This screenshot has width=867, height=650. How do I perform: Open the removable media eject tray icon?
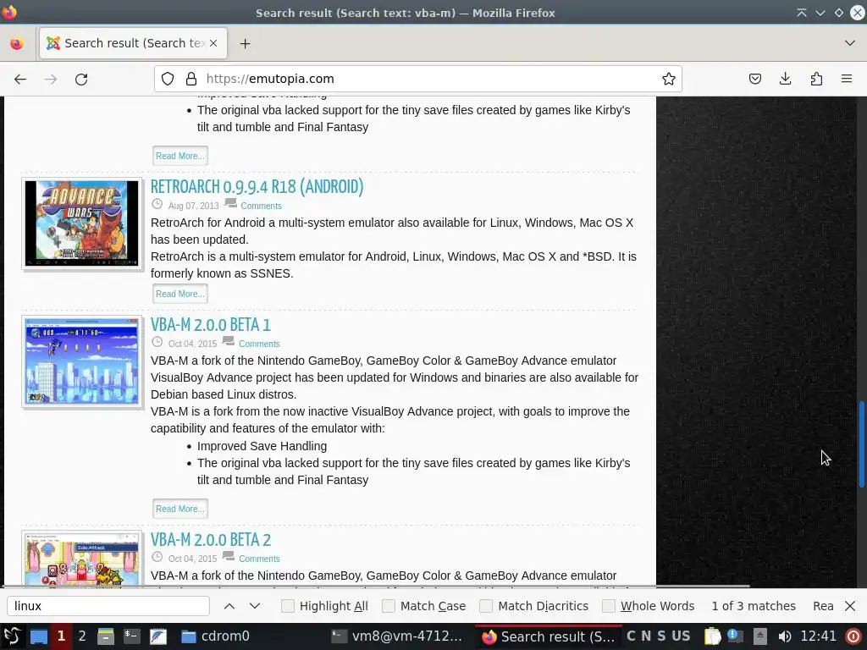[x=760, y=636]
